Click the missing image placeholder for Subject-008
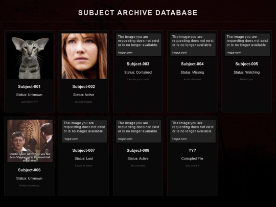Screen dimensions: 276x207 pyautogui.click(x=139, y=131)
